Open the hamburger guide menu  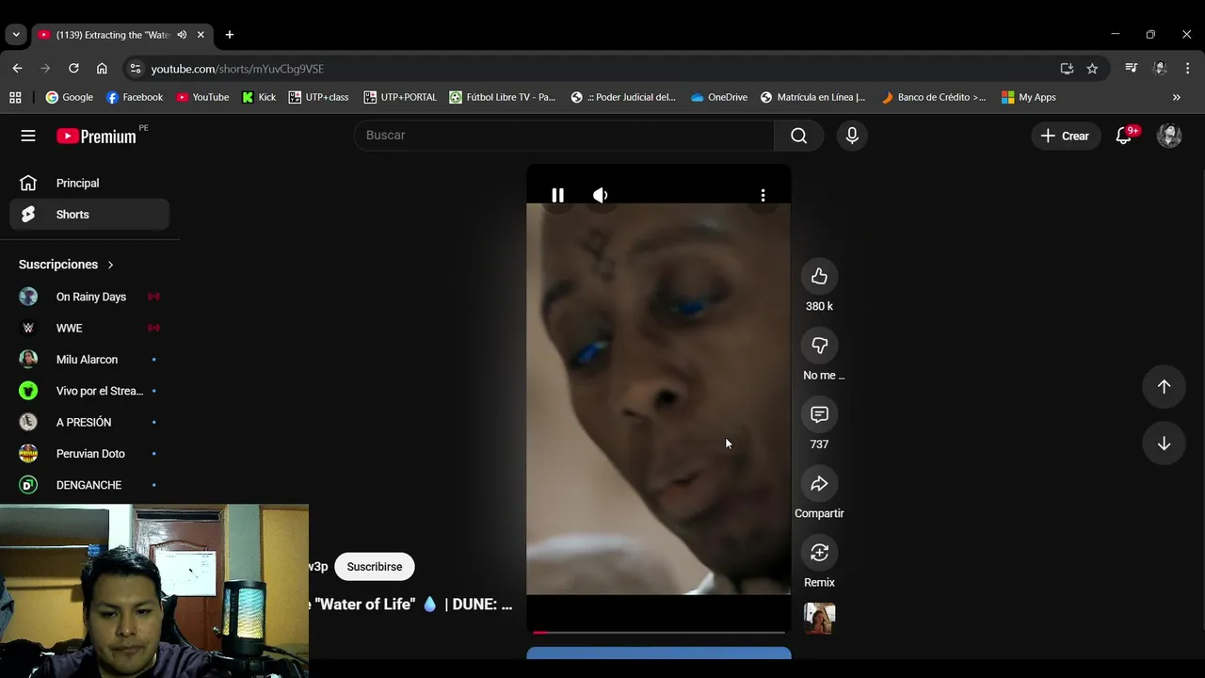pos(28,136)
